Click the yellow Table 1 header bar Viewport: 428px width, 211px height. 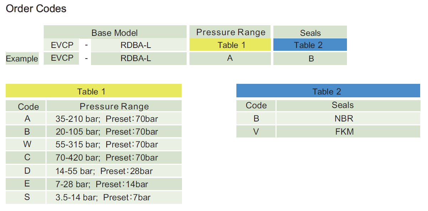(x=93, y=91)
